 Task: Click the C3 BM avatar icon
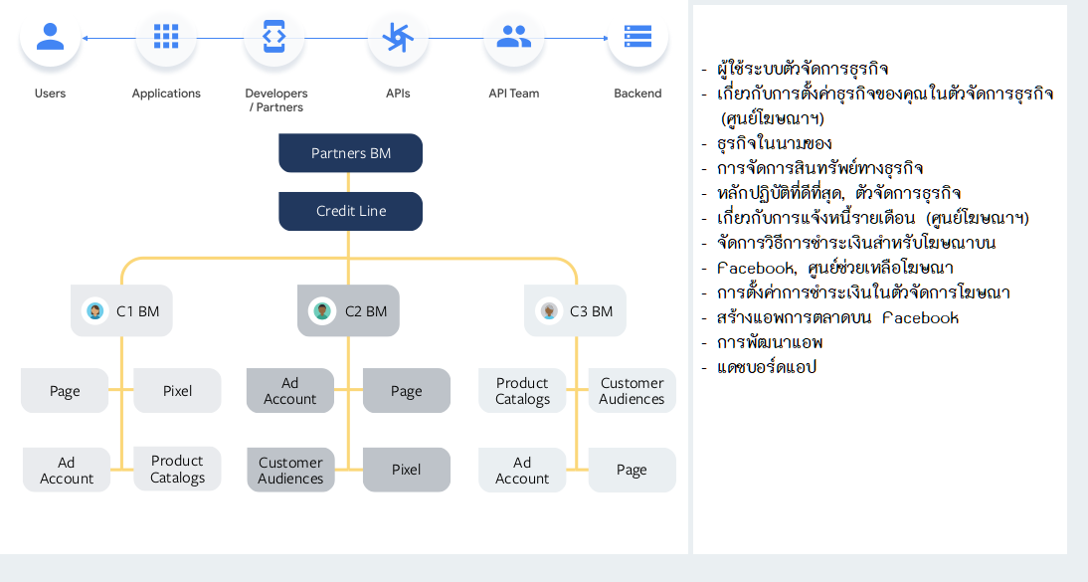[x=549, y=311]
